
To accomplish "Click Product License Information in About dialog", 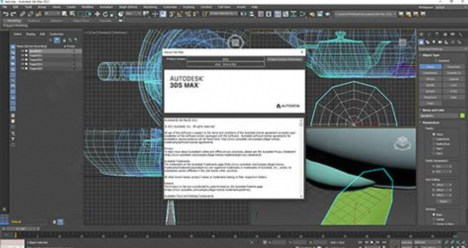I will [285, 59].
